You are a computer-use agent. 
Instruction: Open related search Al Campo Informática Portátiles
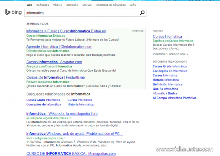coord(175,98)
